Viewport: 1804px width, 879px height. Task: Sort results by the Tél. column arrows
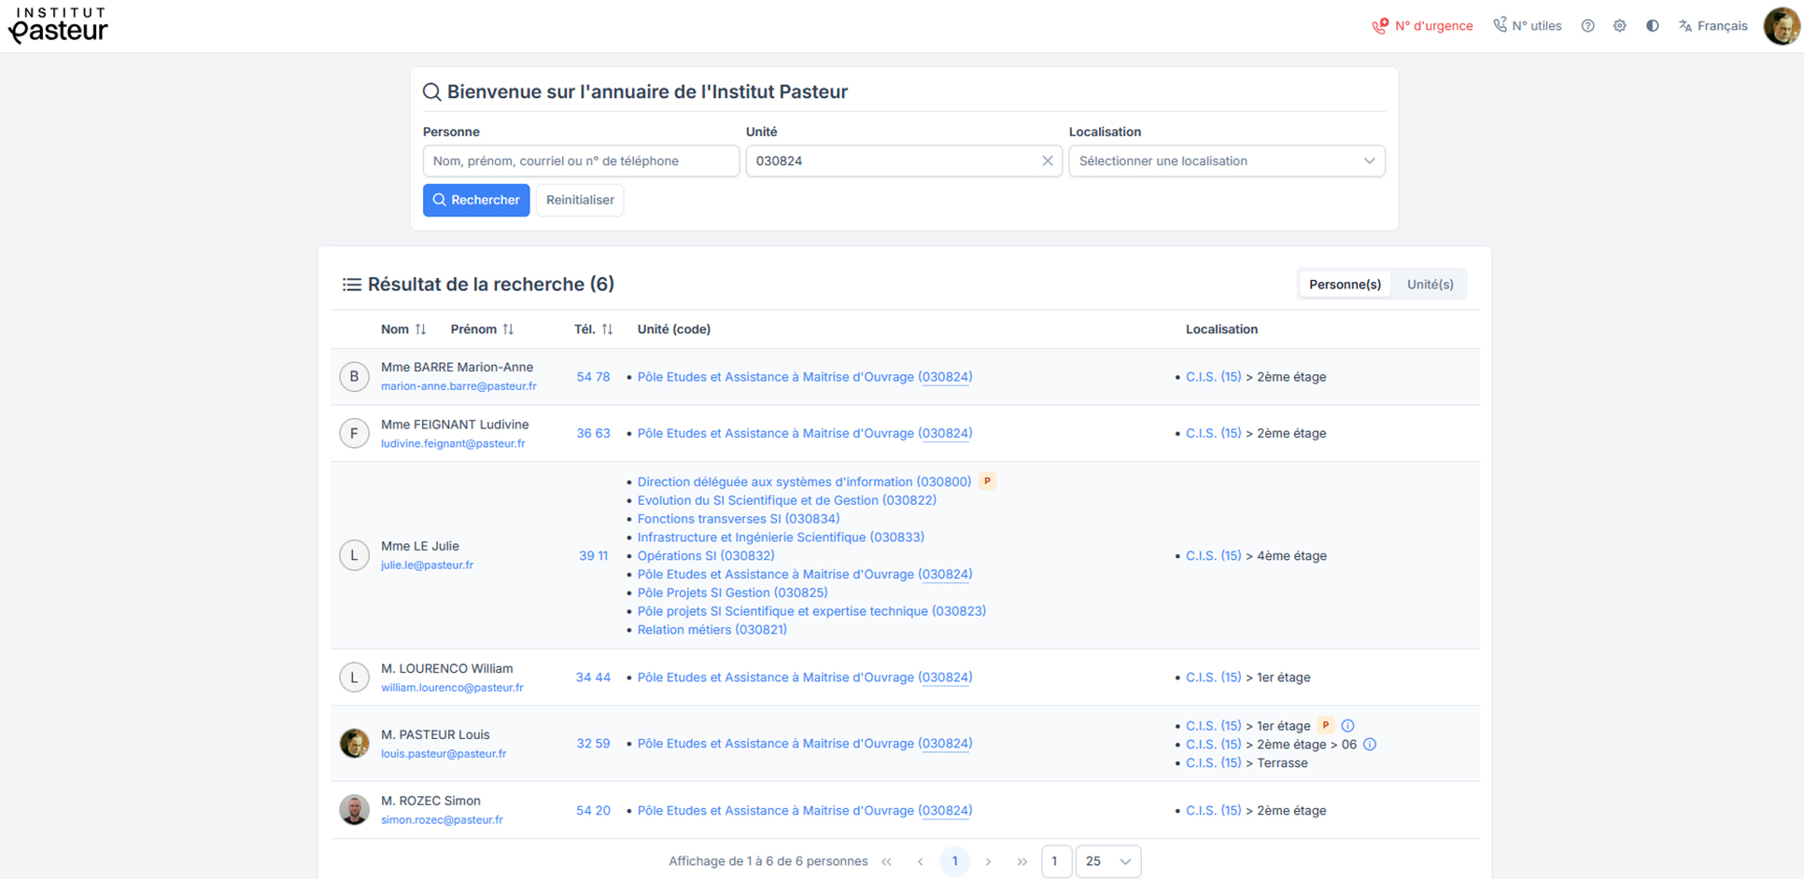click(607, 329)
